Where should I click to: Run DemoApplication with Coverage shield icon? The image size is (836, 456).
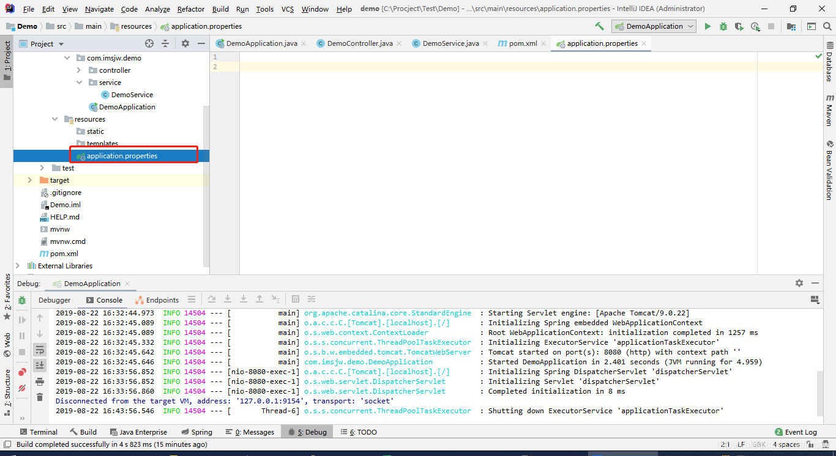pos(739,26)
